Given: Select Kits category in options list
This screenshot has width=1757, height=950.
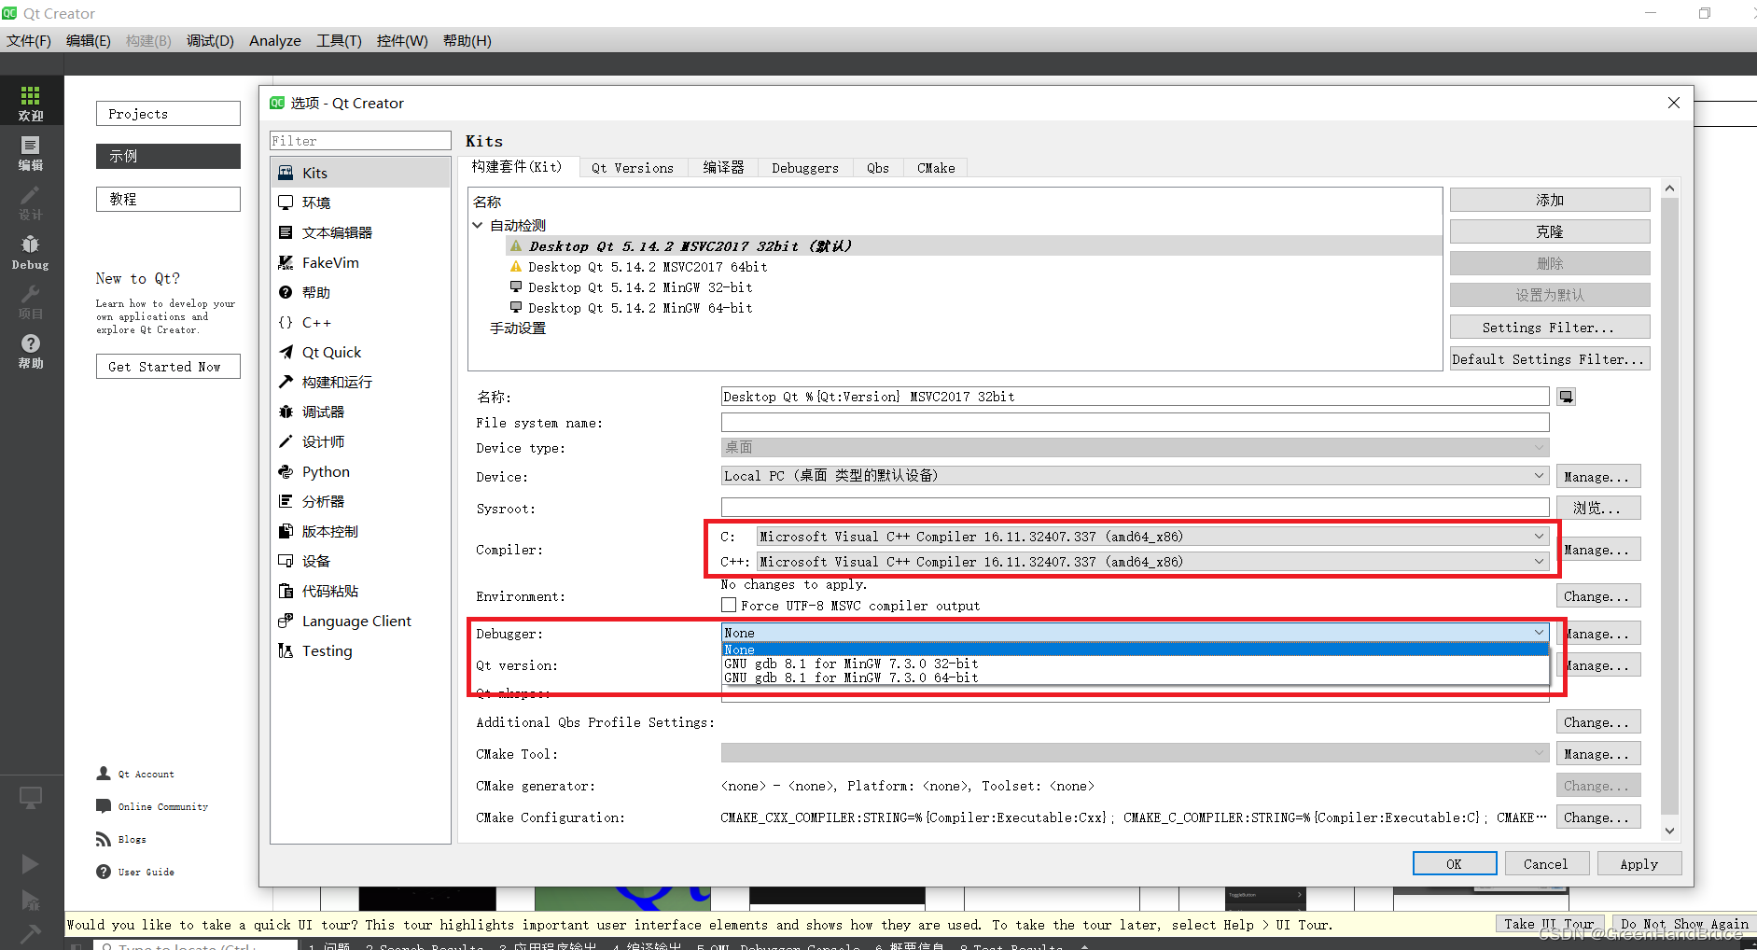Looking at the screenshot, I should [x=360, y=173].
